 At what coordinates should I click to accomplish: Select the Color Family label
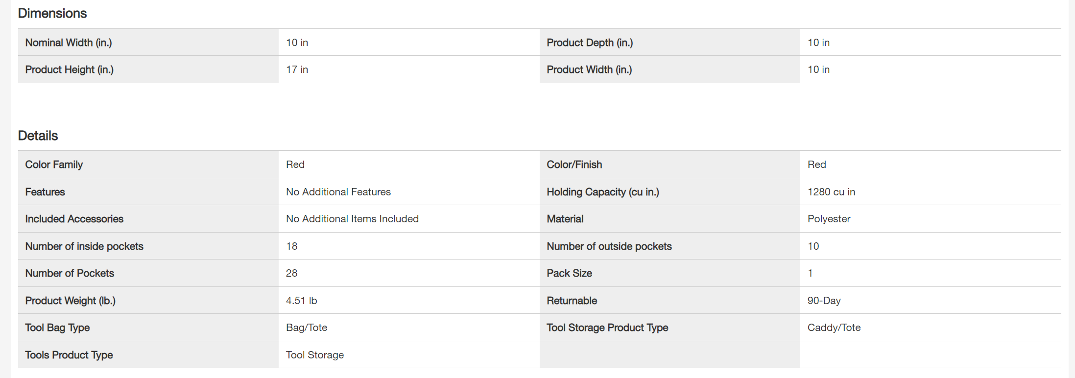coord(54,165)
